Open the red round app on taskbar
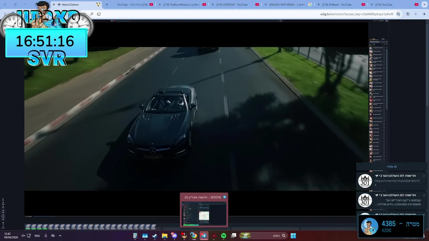This screenshot has height=241, width=429. point(214,236)
